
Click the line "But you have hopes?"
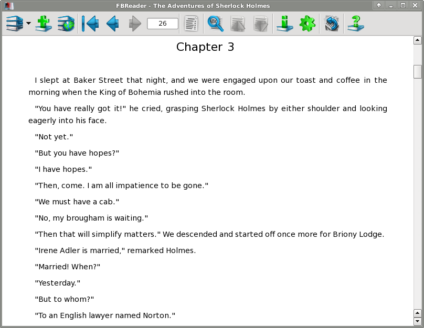pos(77,153)
